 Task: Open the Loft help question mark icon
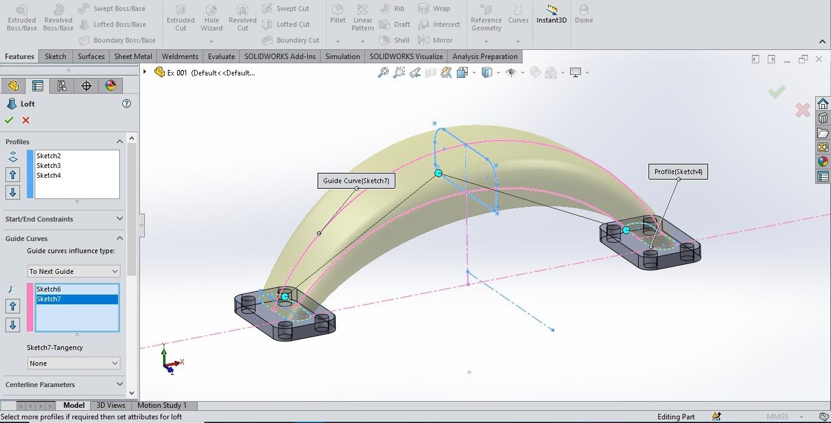point(127,103)
